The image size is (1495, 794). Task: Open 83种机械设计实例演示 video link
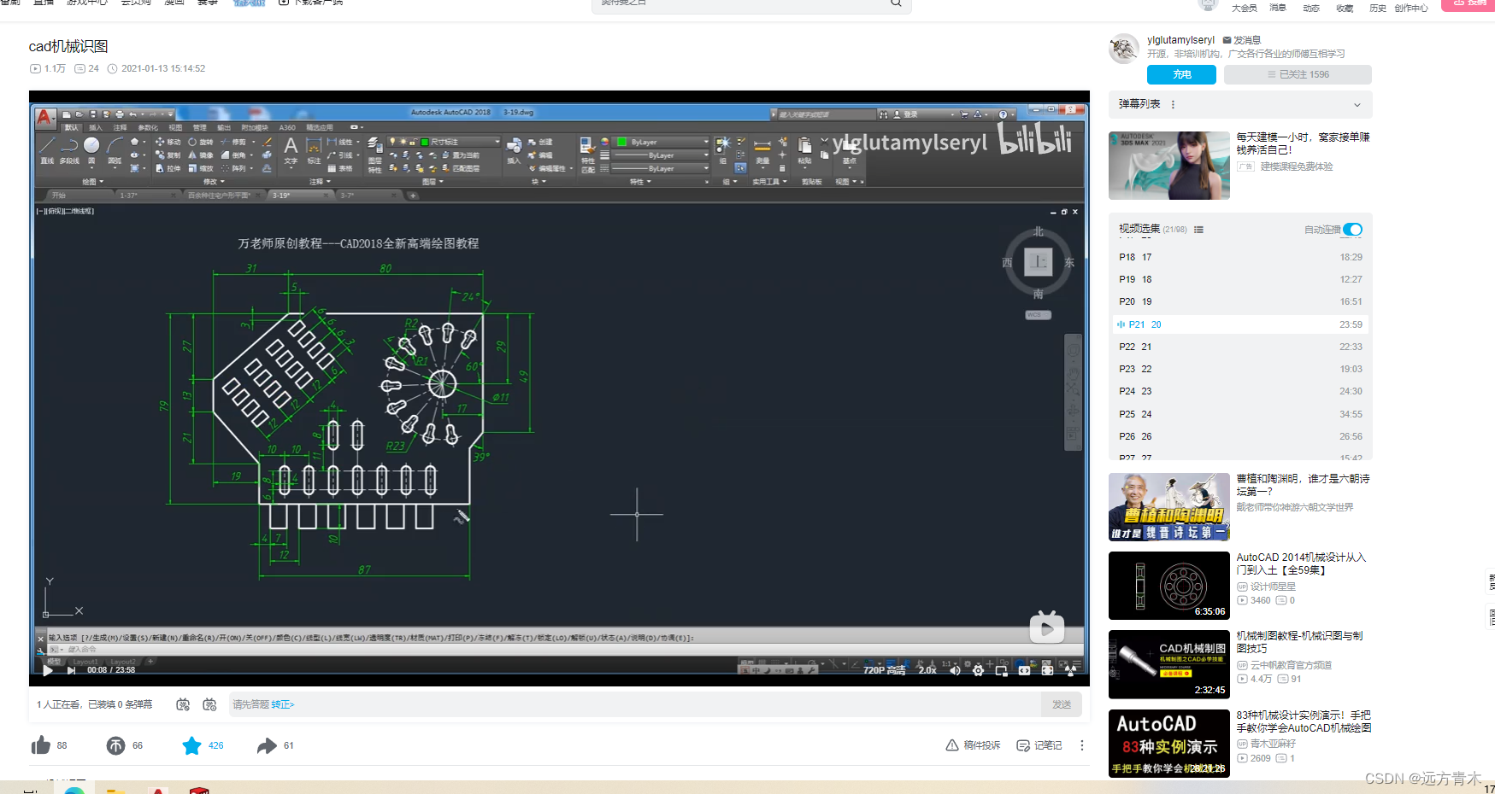(x=1304, y=721)
